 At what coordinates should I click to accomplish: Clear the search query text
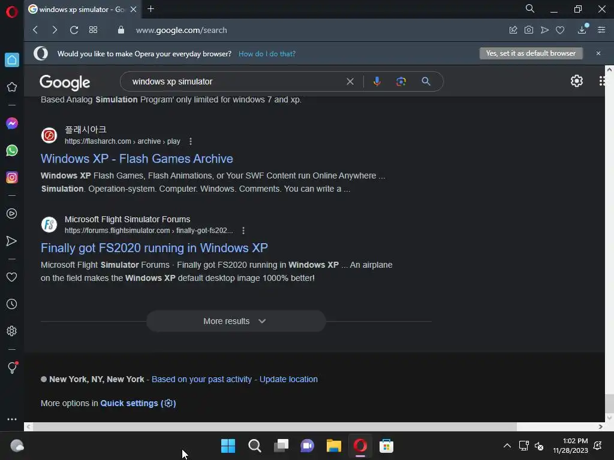tap(350, 81)
